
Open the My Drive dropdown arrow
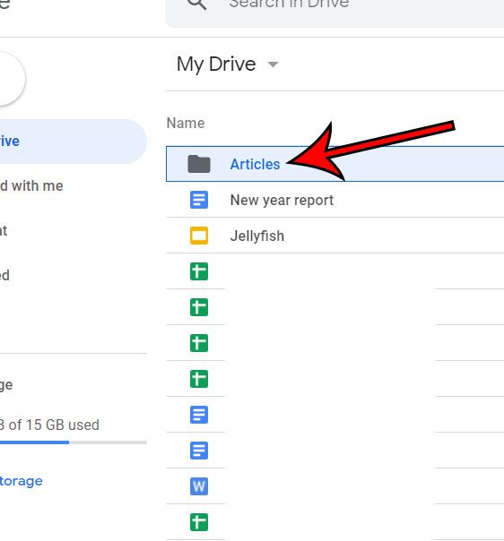273,64
